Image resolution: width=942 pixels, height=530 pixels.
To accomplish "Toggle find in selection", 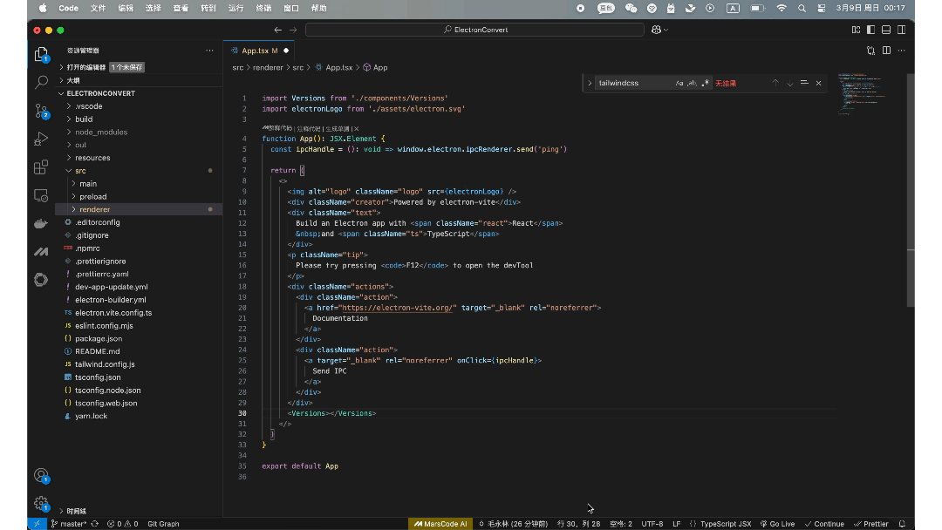I will tap(804, 83).
